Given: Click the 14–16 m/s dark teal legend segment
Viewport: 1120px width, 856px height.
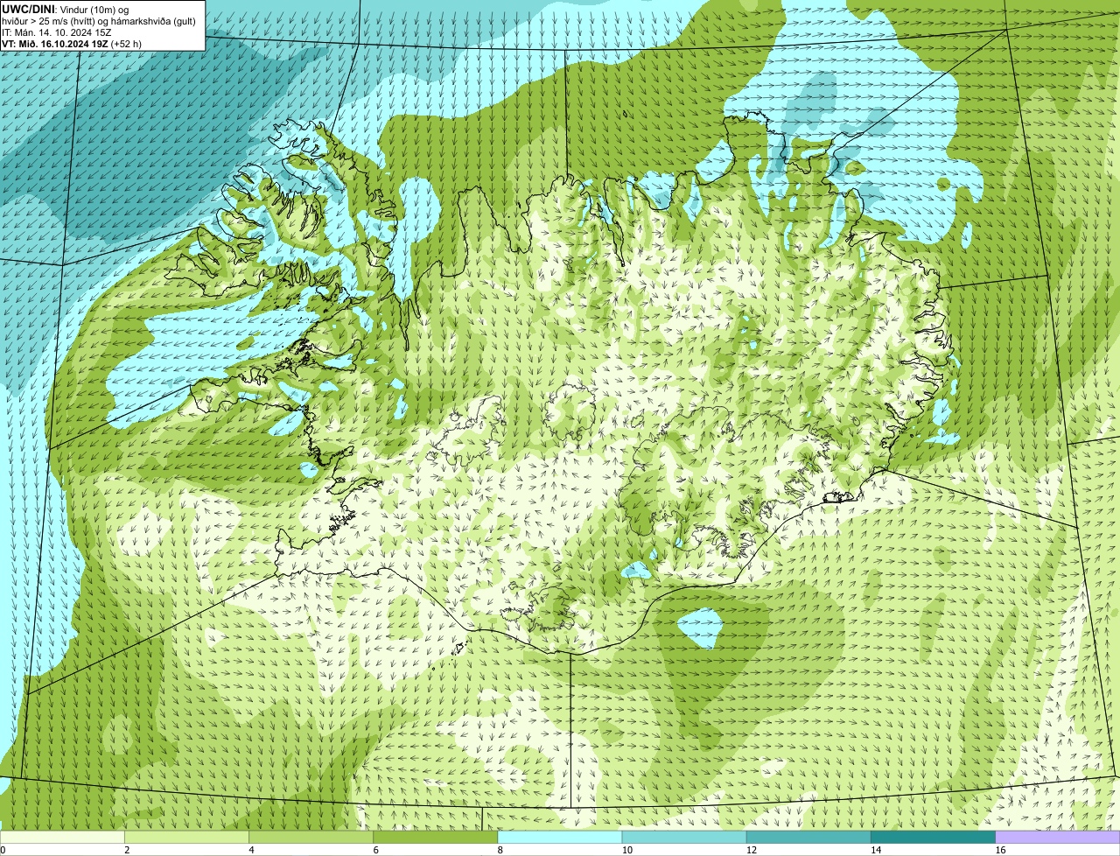Looking at the screenshot, I should [934, 838].
